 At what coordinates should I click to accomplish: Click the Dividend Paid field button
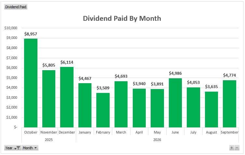click(16, 7)
